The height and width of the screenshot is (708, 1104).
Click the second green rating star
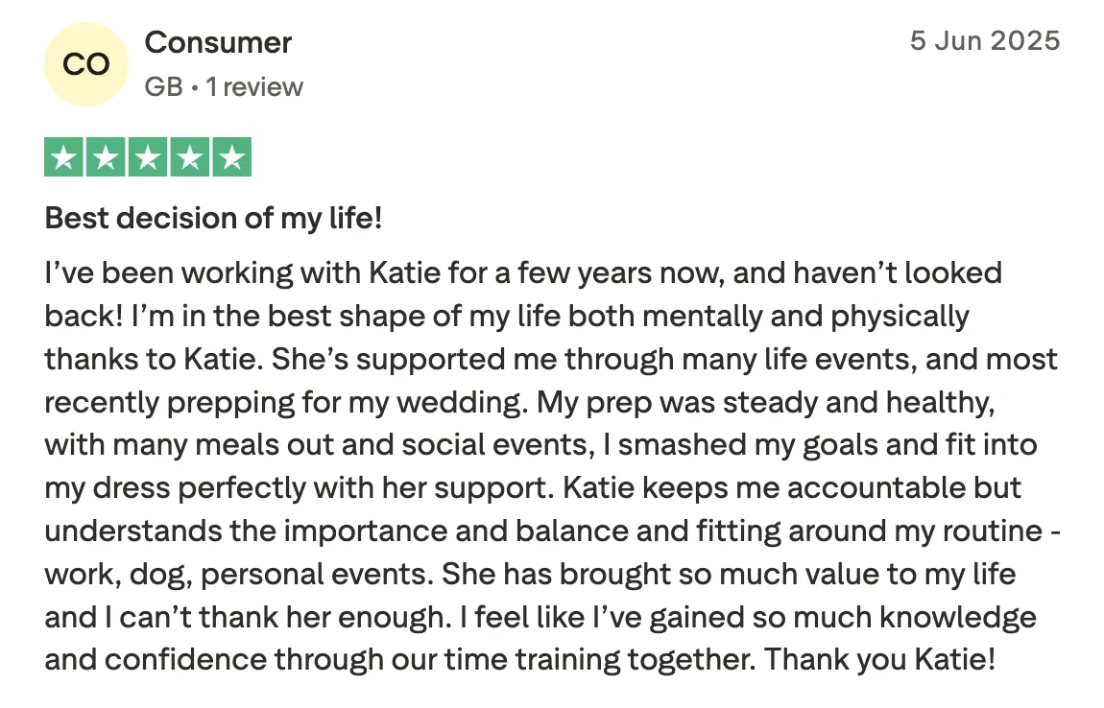point(106,158)
